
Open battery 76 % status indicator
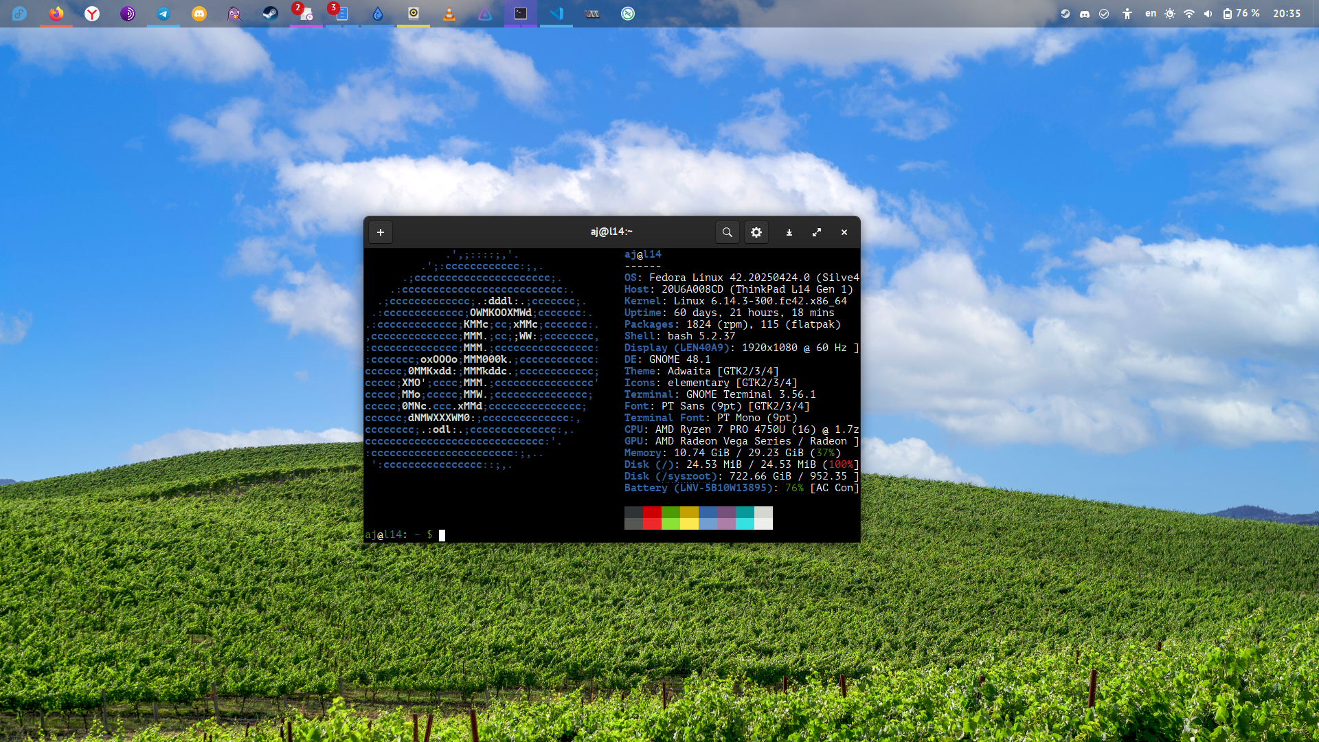(x=1241, y=14)
